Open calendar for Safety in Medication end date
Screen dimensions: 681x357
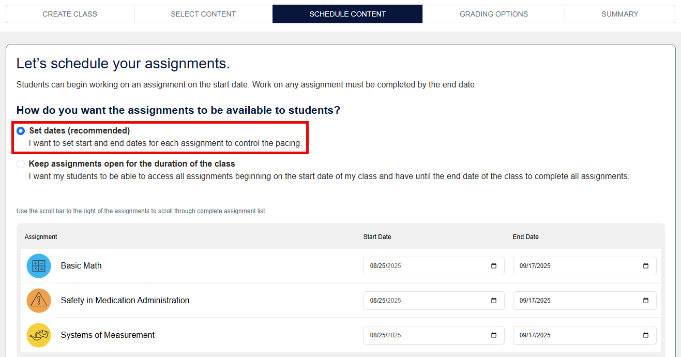646,301
